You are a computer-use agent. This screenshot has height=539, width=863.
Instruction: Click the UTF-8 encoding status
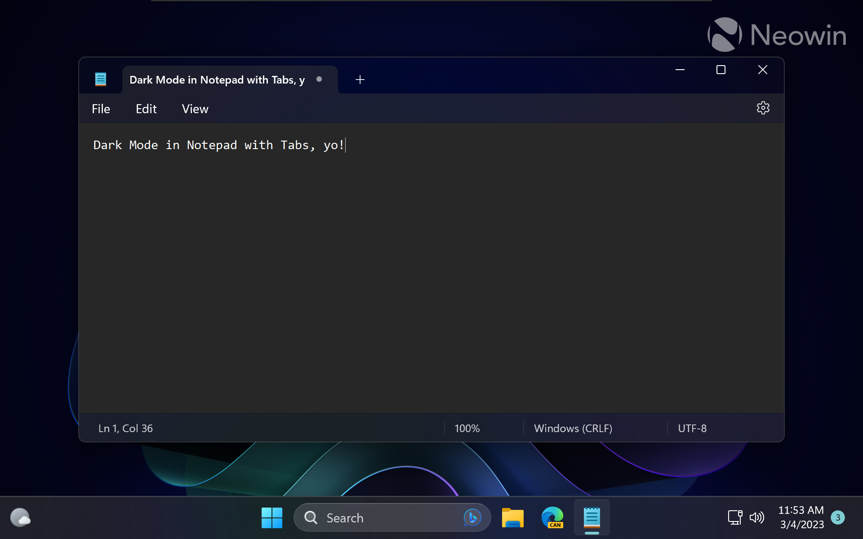(x=692, y=429)
